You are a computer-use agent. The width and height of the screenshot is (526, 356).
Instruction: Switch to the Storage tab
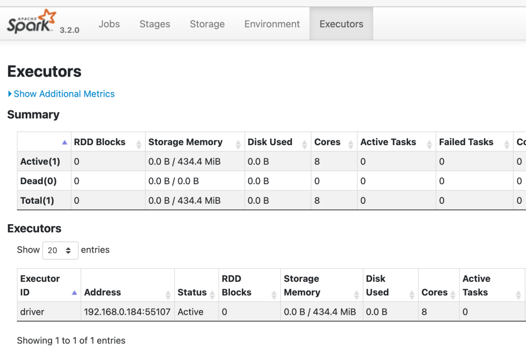[x=207, y=24]
